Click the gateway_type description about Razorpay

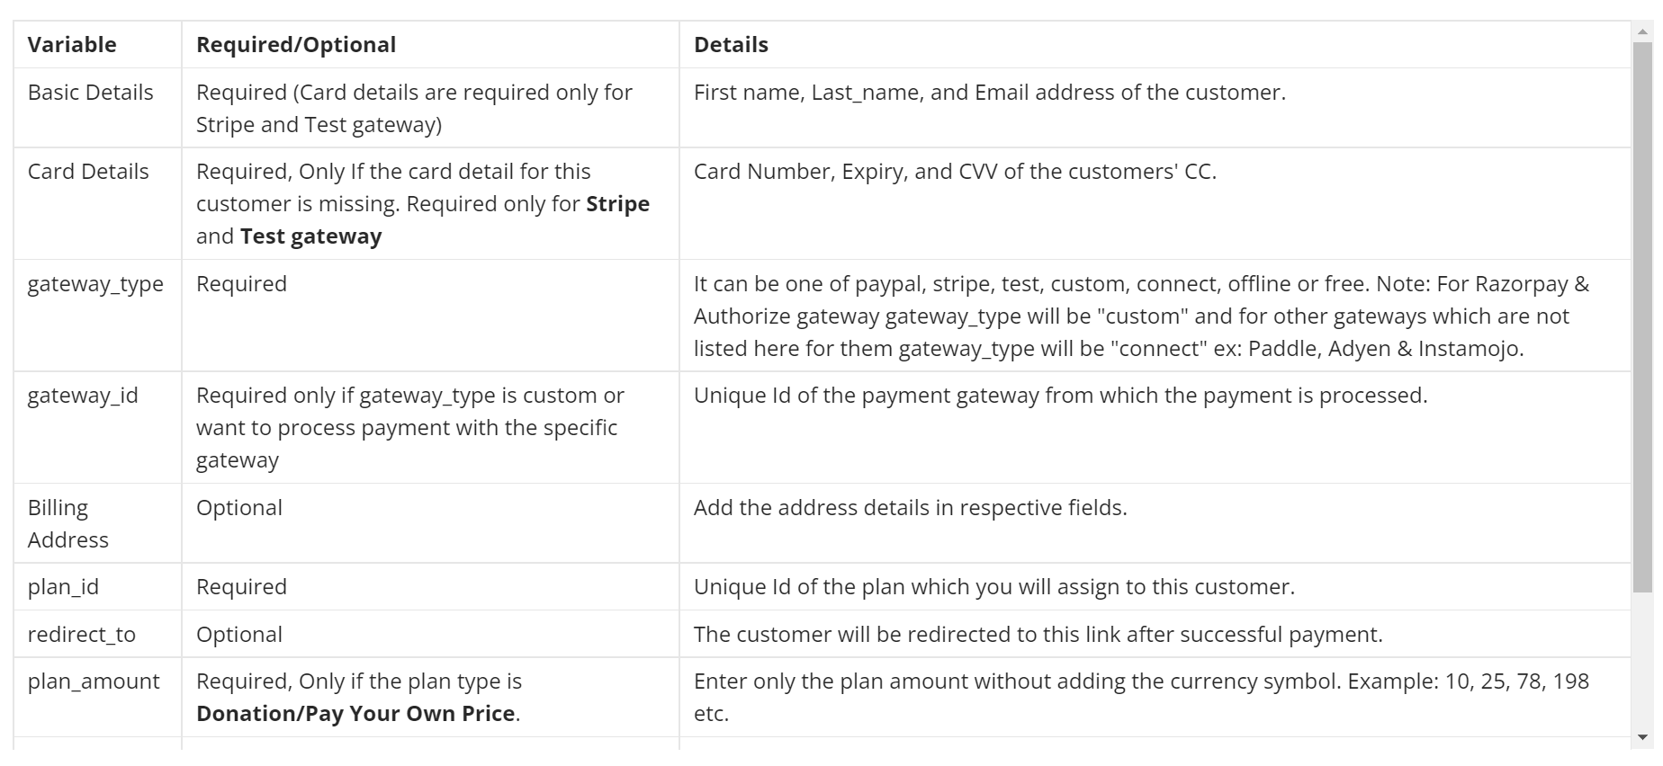pyautogui.click(x=1141, y=316)
